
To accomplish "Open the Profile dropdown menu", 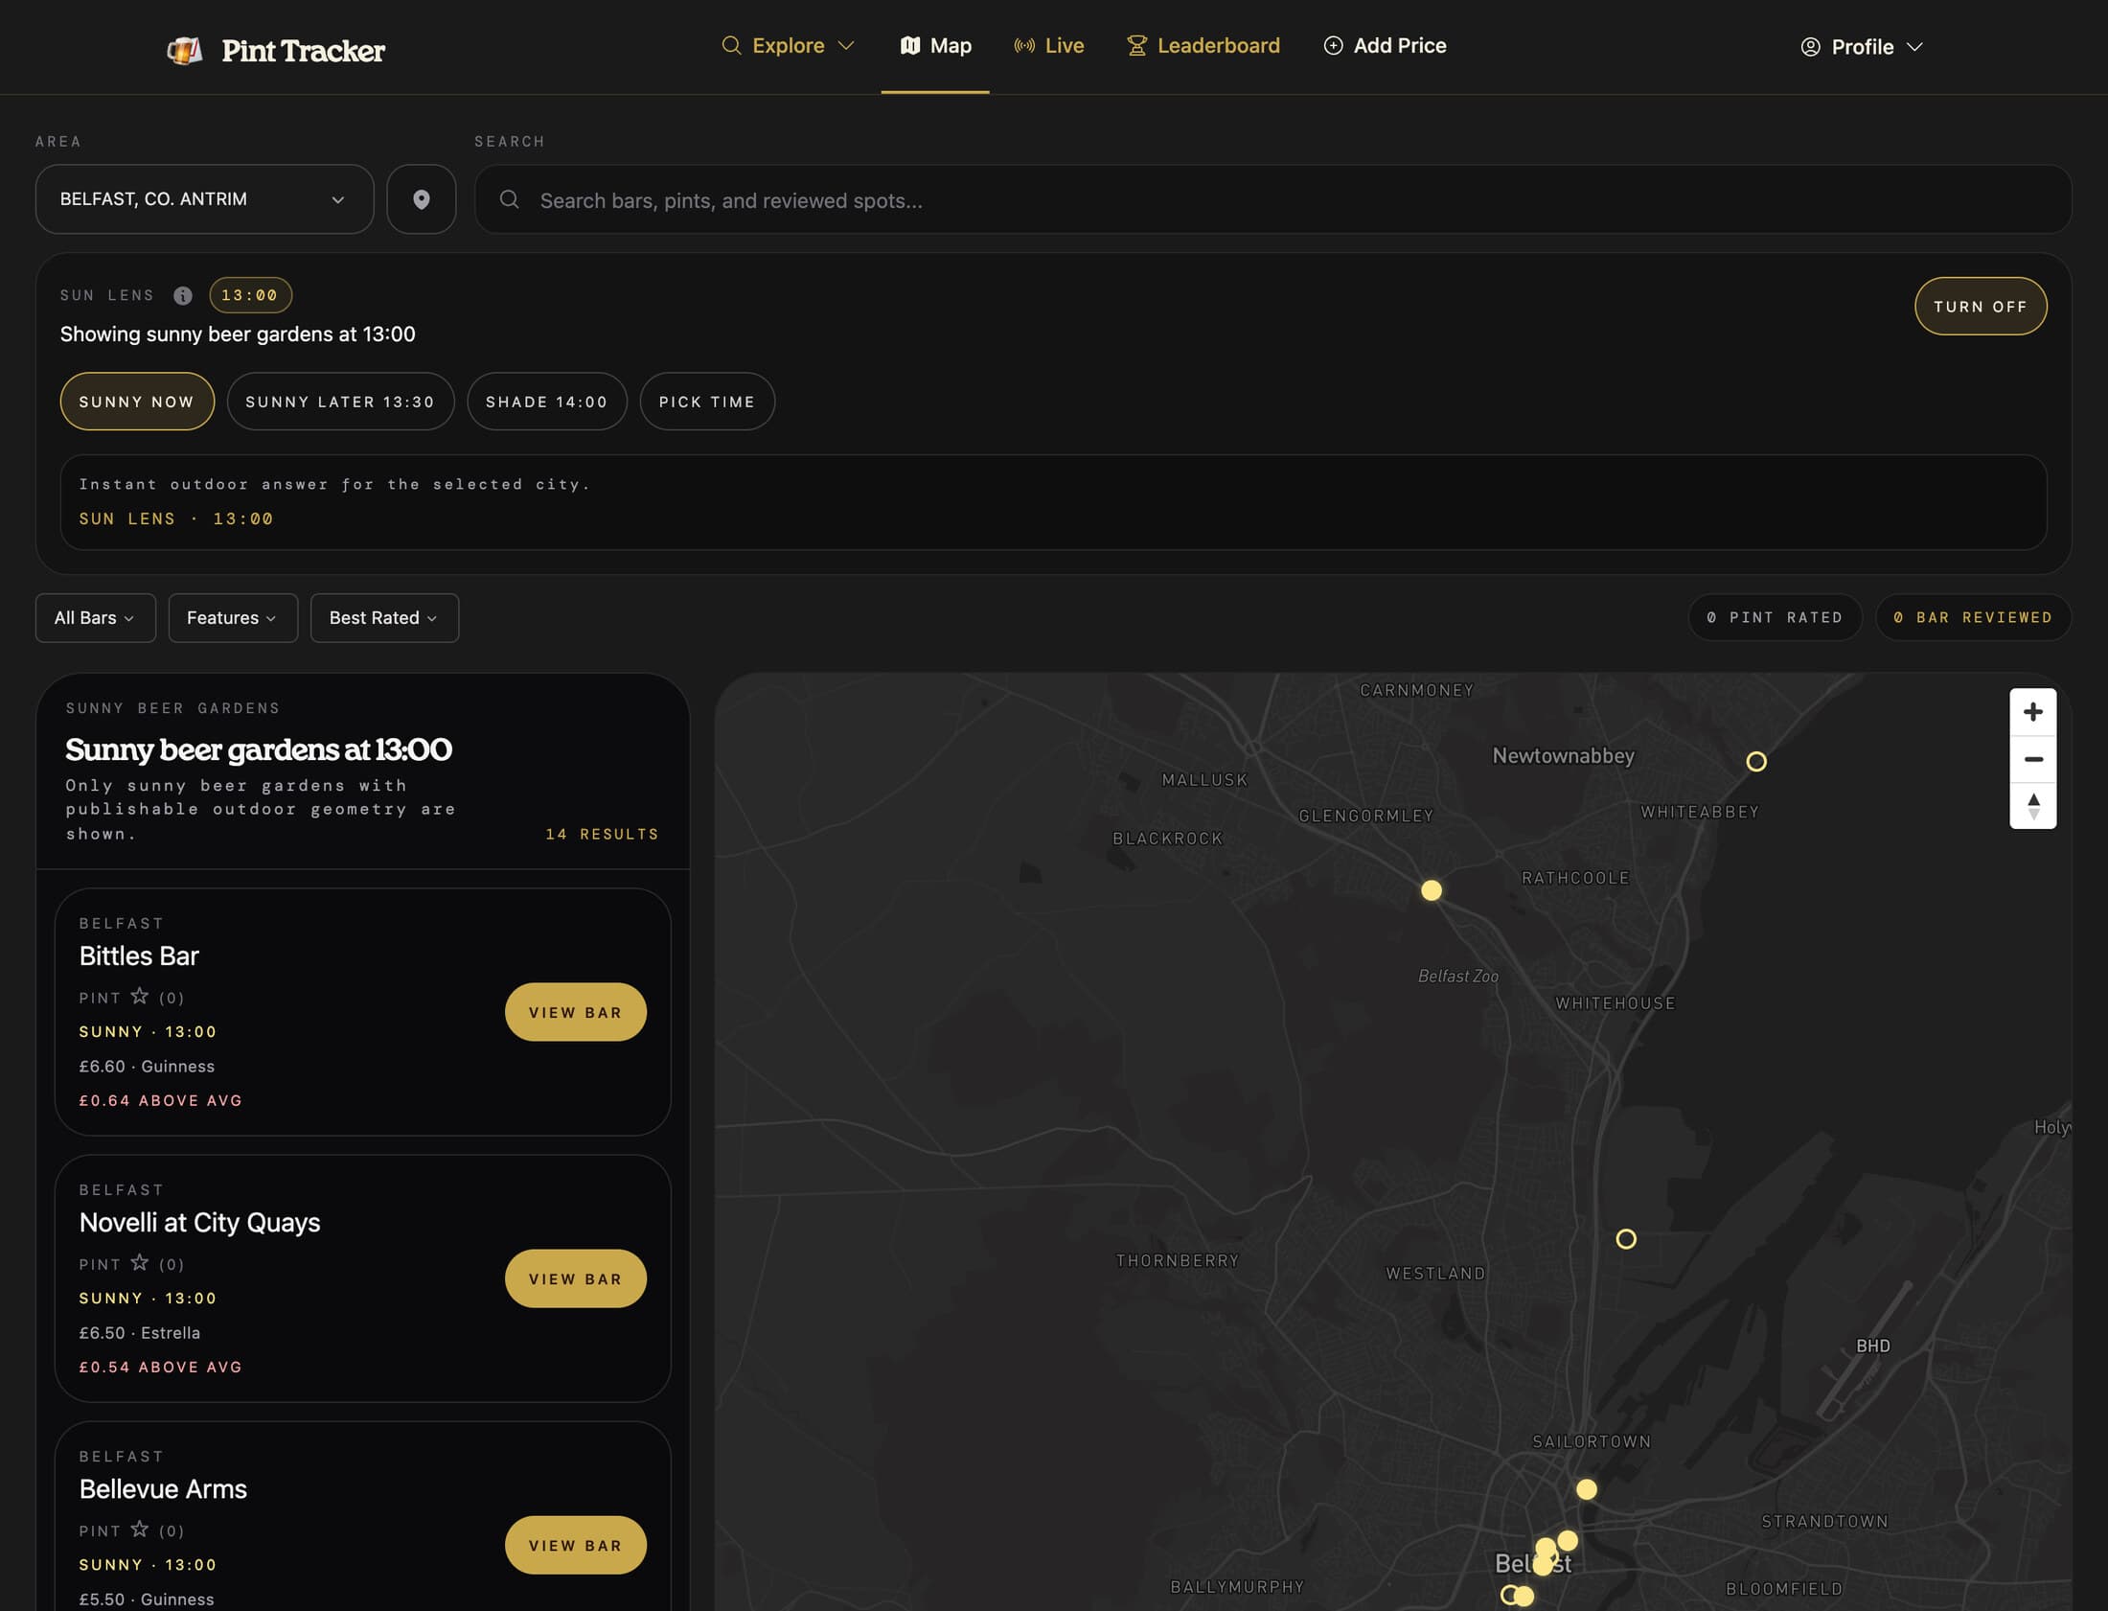I will point(1862,47).
